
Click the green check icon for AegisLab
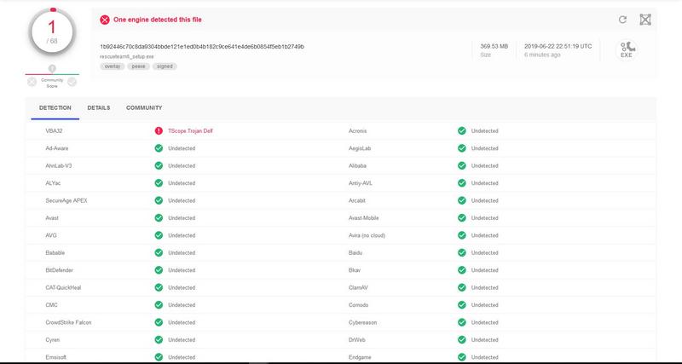click(x=462, y=148)
